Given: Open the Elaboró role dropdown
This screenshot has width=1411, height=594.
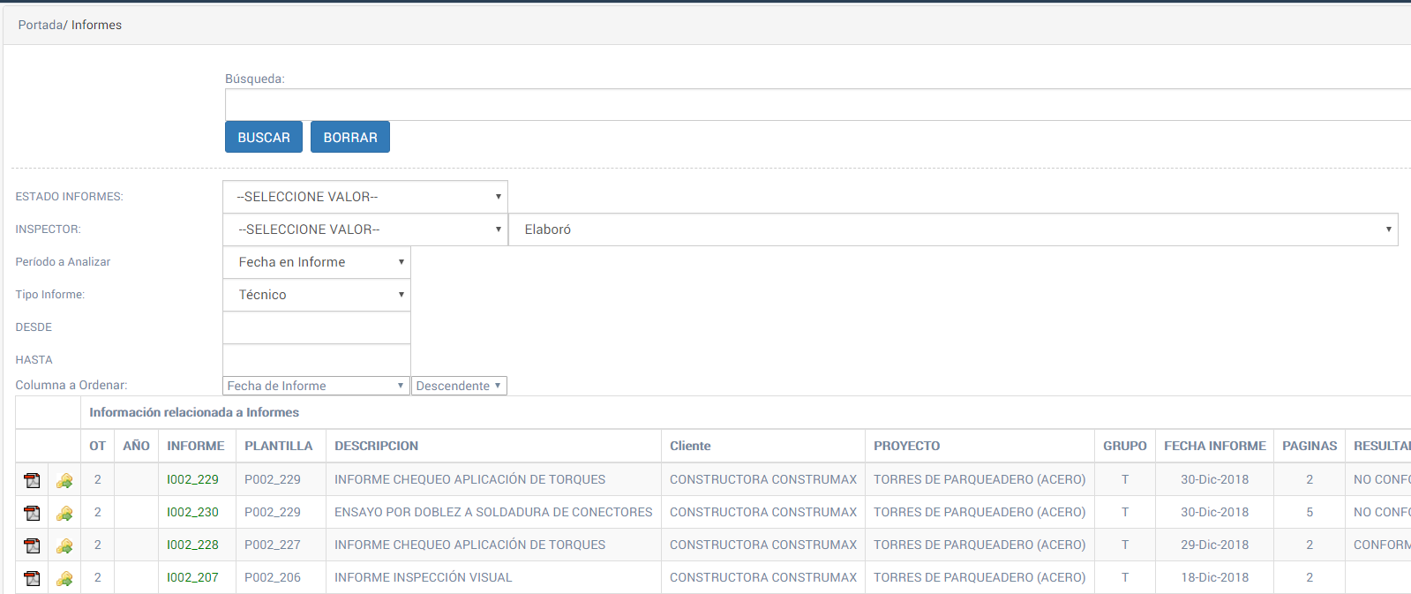Looking at the screenshot, I should point(953,229).
